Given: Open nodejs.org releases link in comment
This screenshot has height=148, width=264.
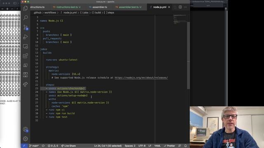Looking at the screenshot, I should point(141,78).
